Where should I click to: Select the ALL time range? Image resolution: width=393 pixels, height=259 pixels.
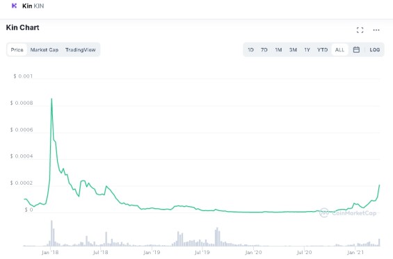[x=340, y=50]
